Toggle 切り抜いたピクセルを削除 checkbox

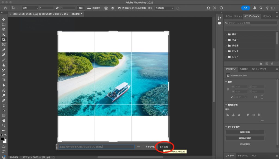pos(120,8)
